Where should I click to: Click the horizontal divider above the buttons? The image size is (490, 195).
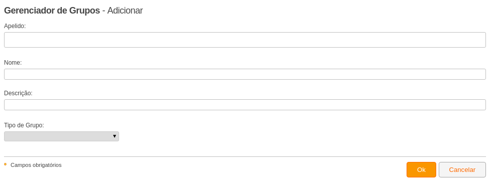coord(245,156)
